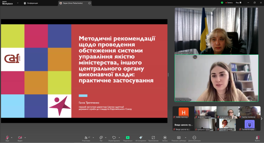The height and width of the screenshot is (143, 264).
Task: Open the Вид view layout menu
Action: coord(239,3)
